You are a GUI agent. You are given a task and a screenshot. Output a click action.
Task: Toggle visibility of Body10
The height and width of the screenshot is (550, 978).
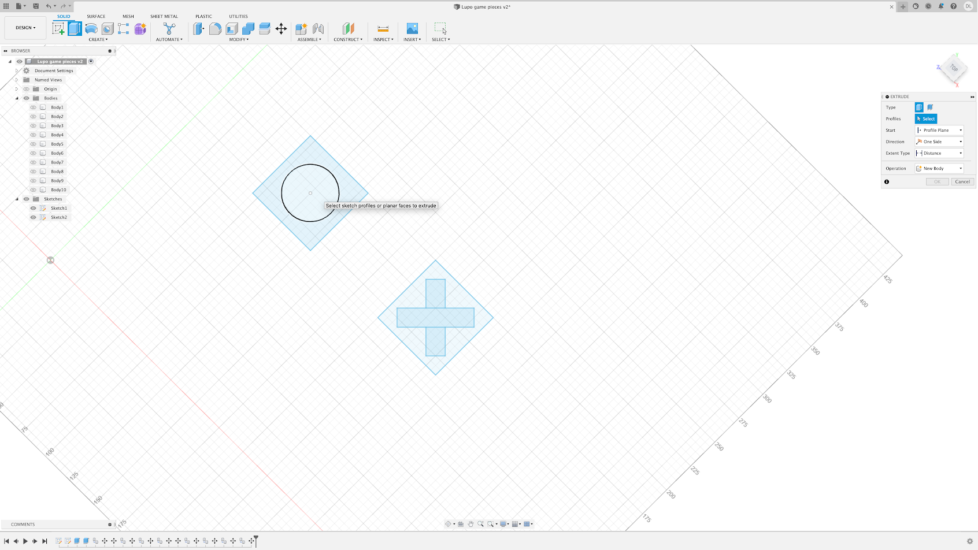pyautogui.click(x=33, y=189)
